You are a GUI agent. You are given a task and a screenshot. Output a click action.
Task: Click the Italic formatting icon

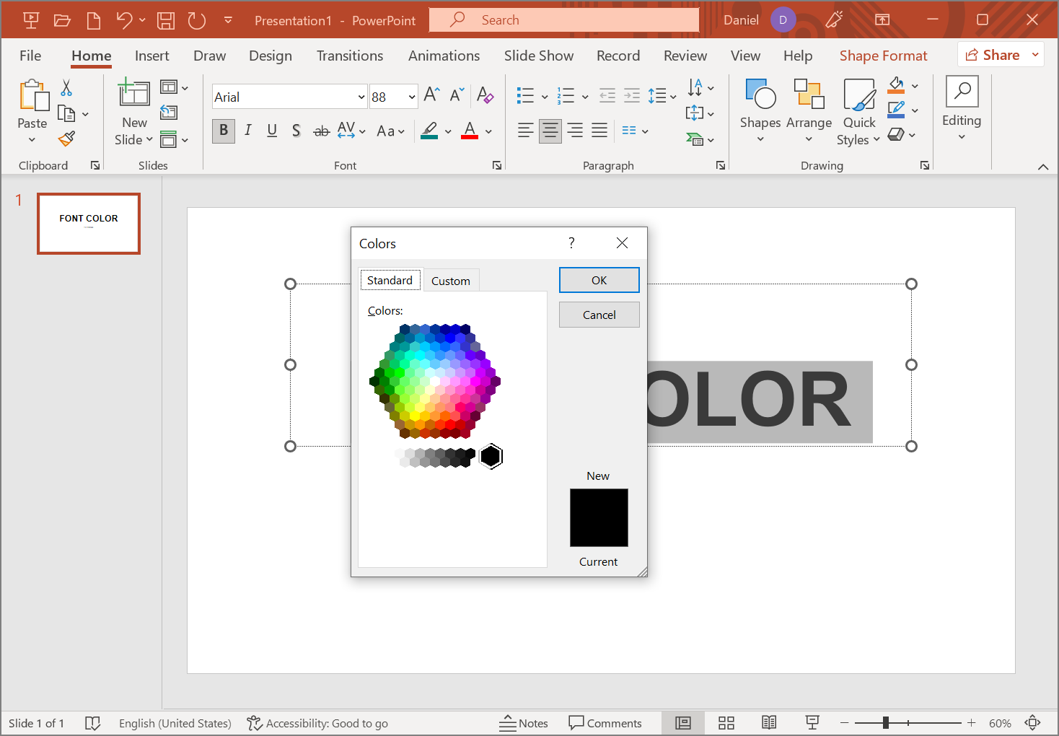(x=247, y=131)
